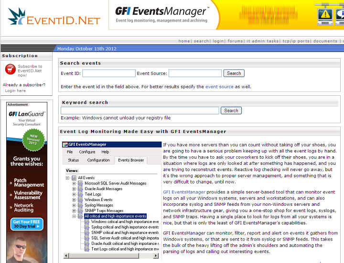The width and height of the screenshot is (344, 263).
Task: Select the Syslog Messages tree row
Action: (99, 205)
